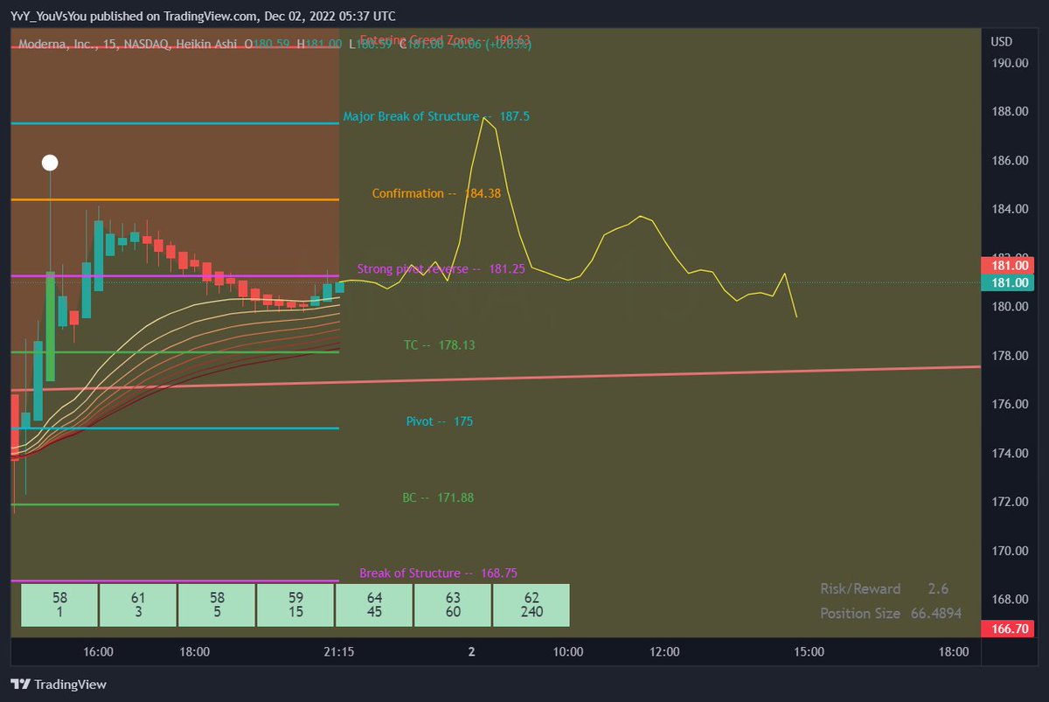Click the 168.00 price axis label
This screenshot has height=702, width=1049.
click(x=1008, y=599)
